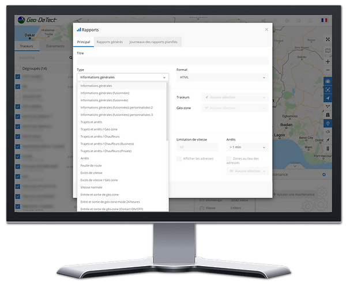This screenshot has width=346, height=284.
Task: Choose Informations générales (fusionnées) personnalisées 3
Action: pos(121,115)
